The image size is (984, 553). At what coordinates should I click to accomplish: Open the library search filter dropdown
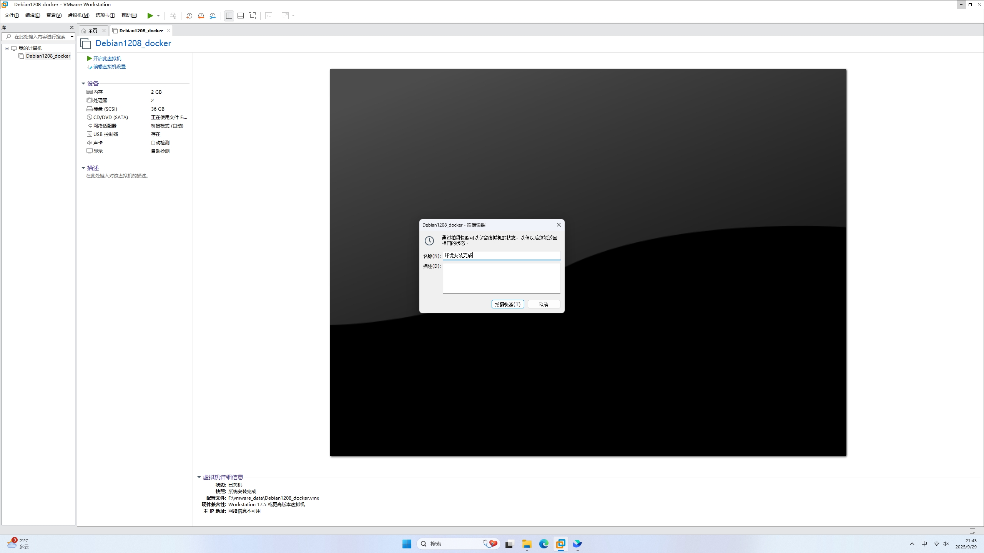tap(71, 36)
